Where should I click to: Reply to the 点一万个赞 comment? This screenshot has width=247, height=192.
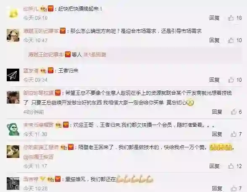214,166
